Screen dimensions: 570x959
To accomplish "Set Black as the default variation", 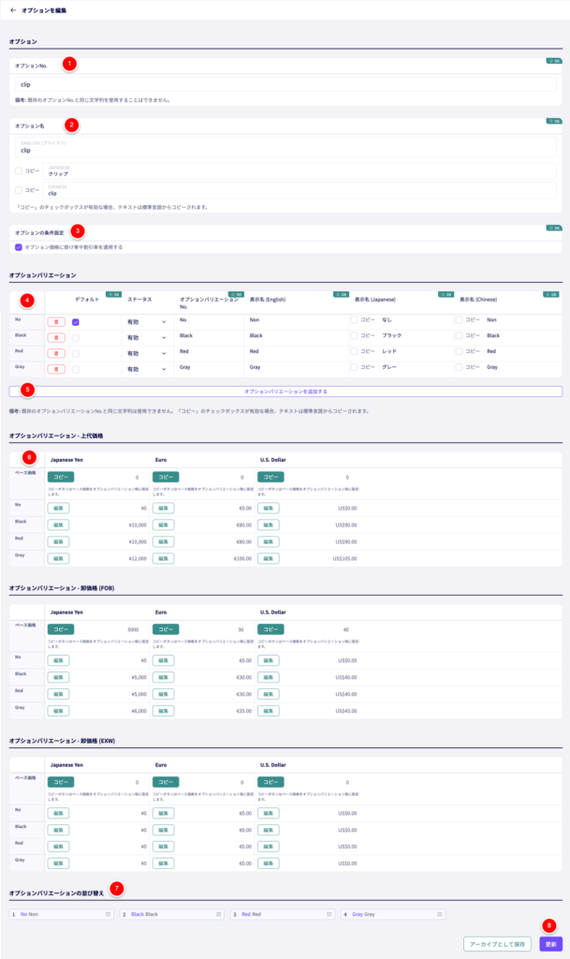I will click(75, 337).
